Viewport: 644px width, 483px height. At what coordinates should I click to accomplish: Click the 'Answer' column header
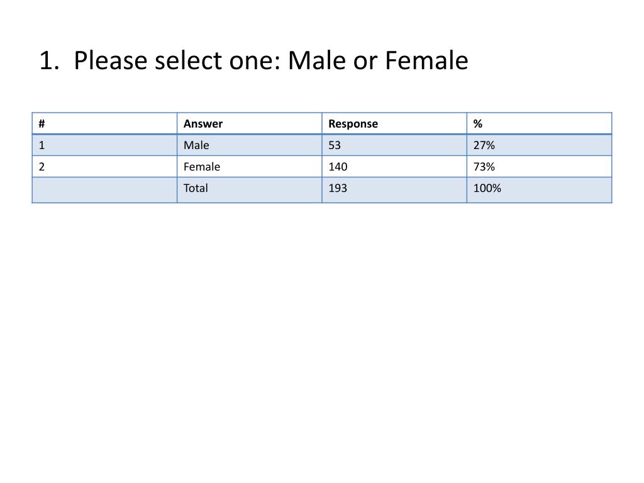click(249, 124)
